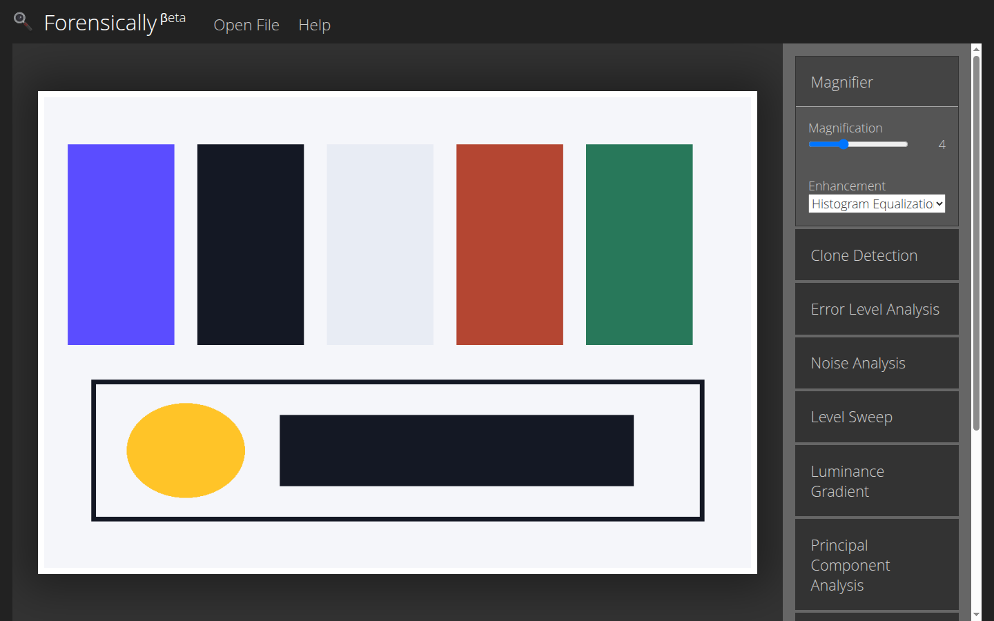
Task: Click the Forensically magnifying glass logo icon
Action: click(x=23, y=21)
